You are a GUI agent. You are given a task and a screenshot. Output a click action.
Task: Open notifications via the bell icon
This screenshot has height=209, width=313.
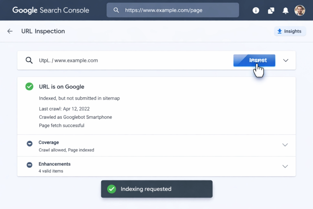point(285,10)
